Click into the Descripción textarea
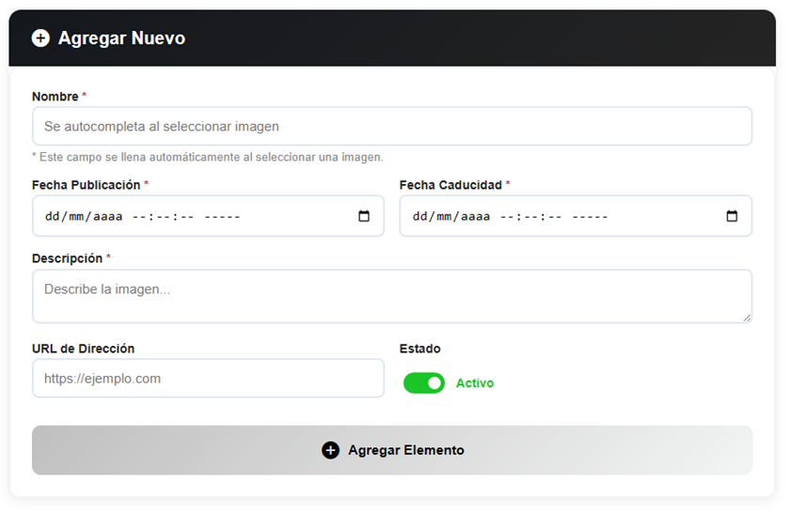 point(391,296)
